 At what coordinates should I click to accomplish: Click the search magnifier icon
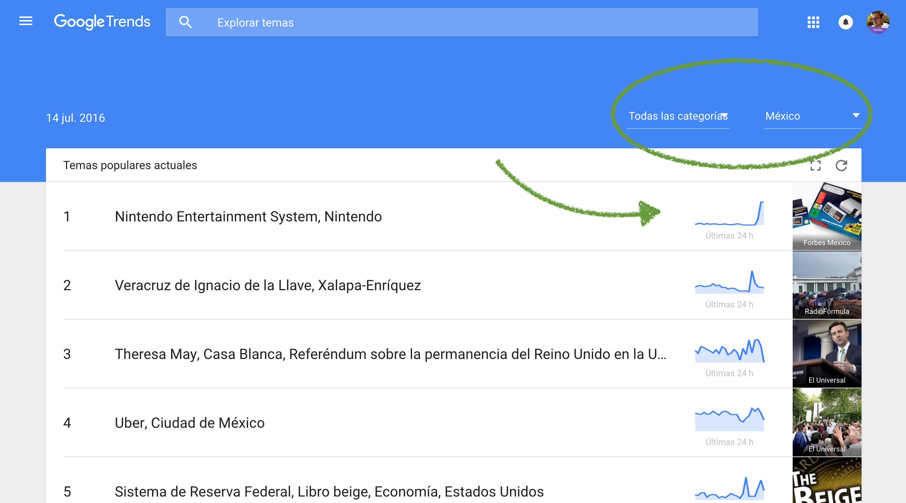[185, 22]
